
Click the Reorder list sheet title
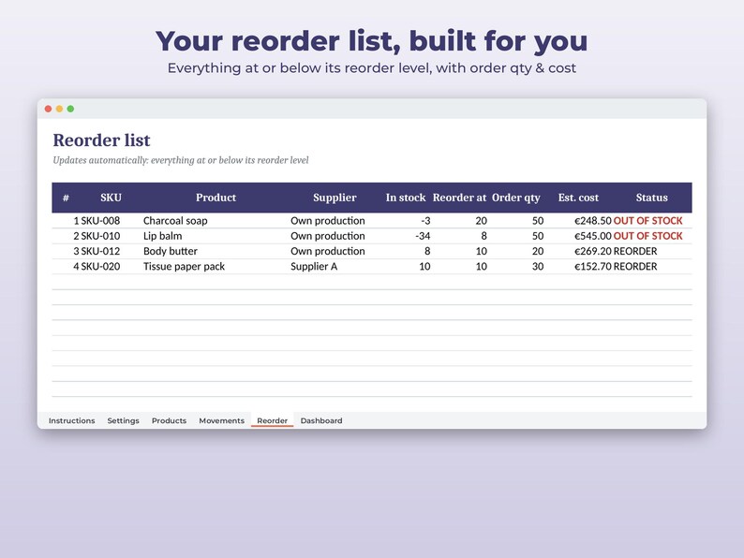tap(101, 140)
